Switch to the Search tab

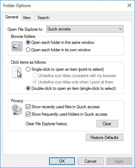[x=43, y=18]
